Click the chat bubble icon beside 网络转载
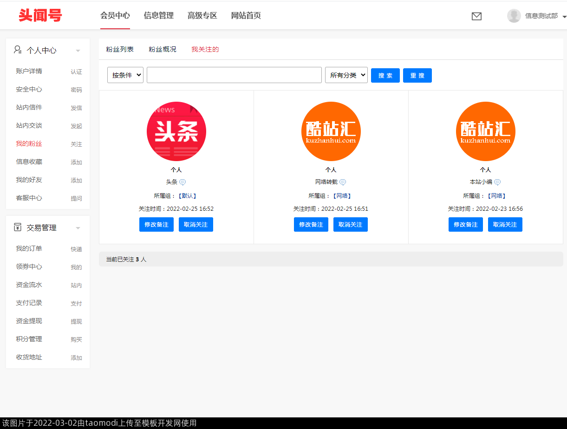567x429 pixels. tap(343, 182)
